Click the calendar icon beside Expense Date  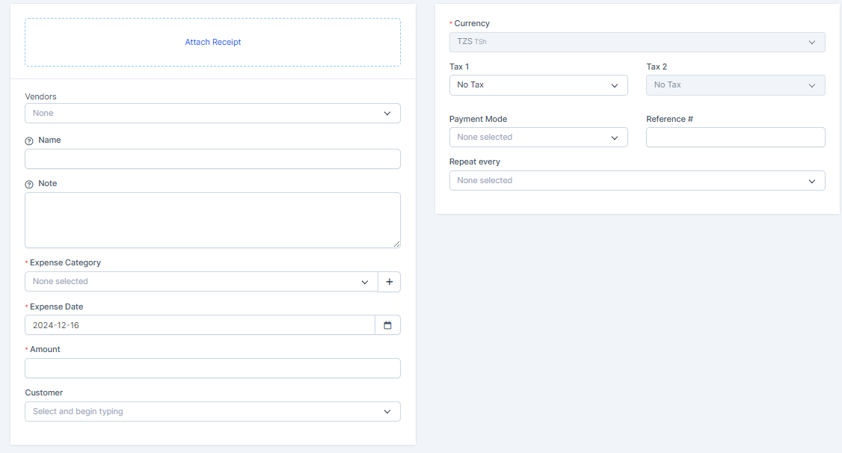[x=387, y=325]
